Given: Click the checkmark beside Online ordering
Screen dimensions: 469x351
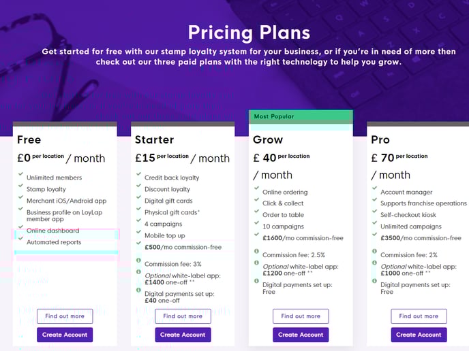Looking at the screenshot, I should (256, 188).
